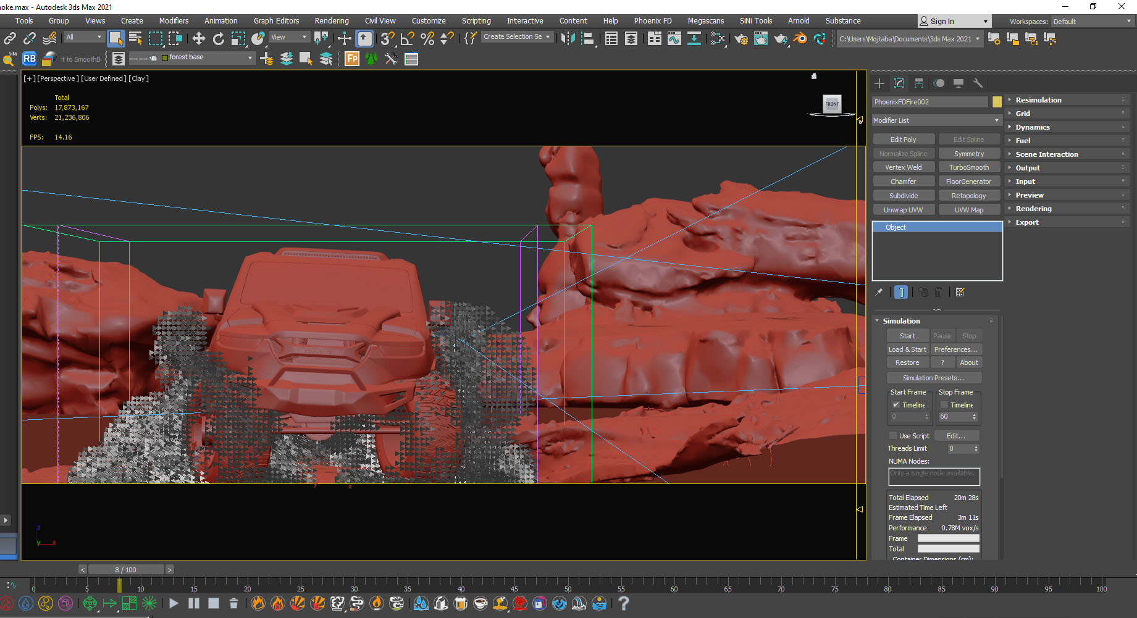Open the Graph Editors menu
This screenshot has height=618, width=1137.
click(x=276, y=21)
